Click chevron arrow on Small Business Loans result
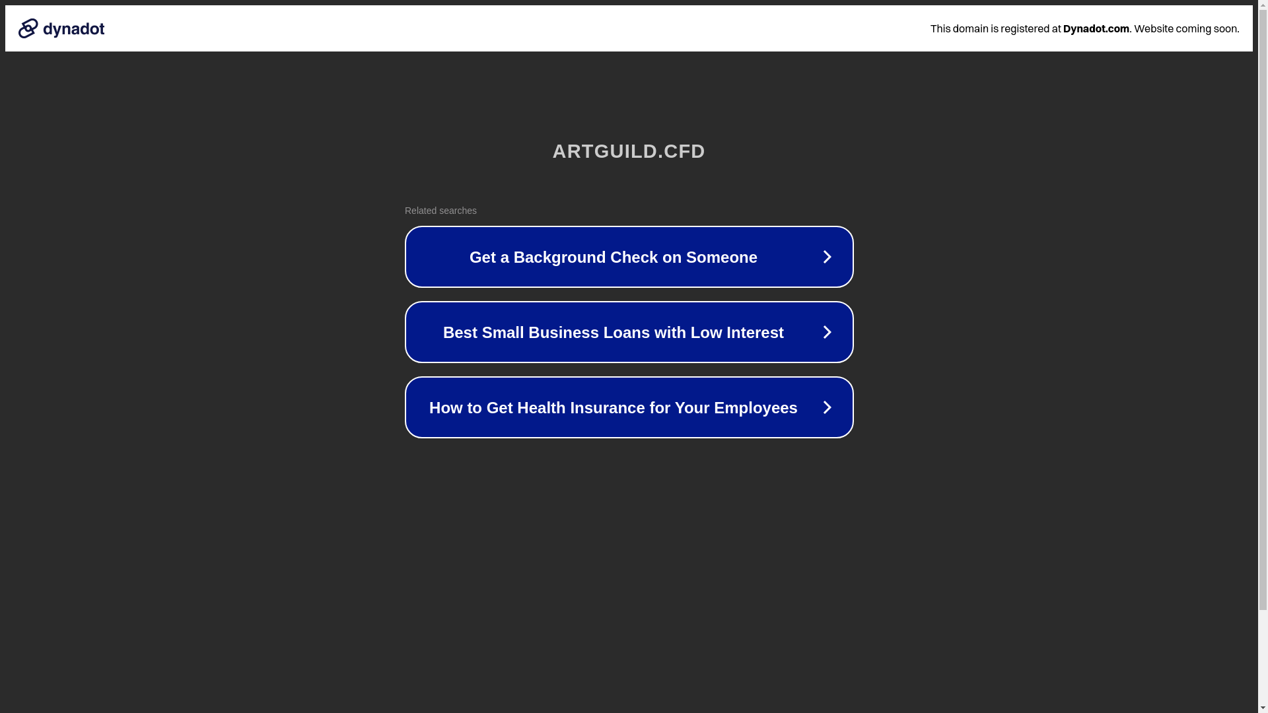The width and height of the screenshot is (1268, 713). 827,332
